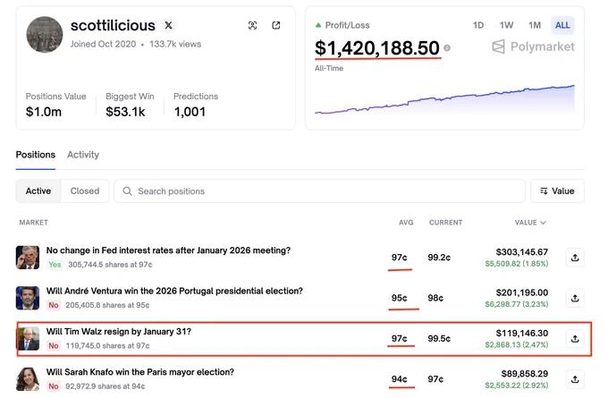This screenshot has width=608, height=398.
Task: Select the ALL profit timeframe
Action: 562,25
